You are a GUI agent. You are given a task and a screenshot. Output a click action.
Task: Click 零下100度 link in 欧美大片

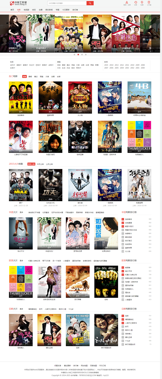[46, 261]
